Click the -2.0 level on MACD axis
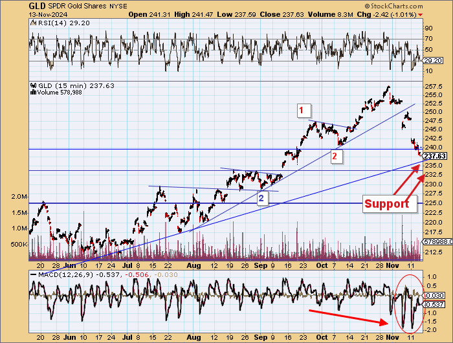 point(430,330)
